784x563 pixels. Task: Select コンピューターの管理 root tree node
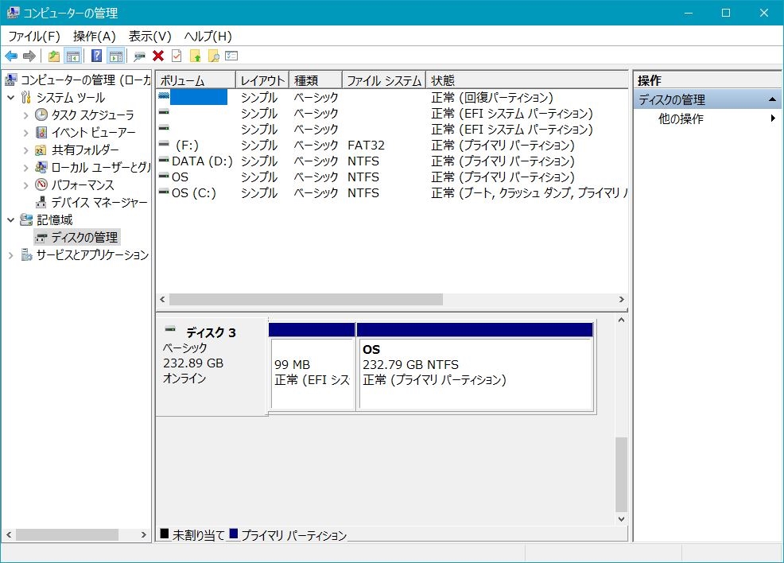(77, 80)
